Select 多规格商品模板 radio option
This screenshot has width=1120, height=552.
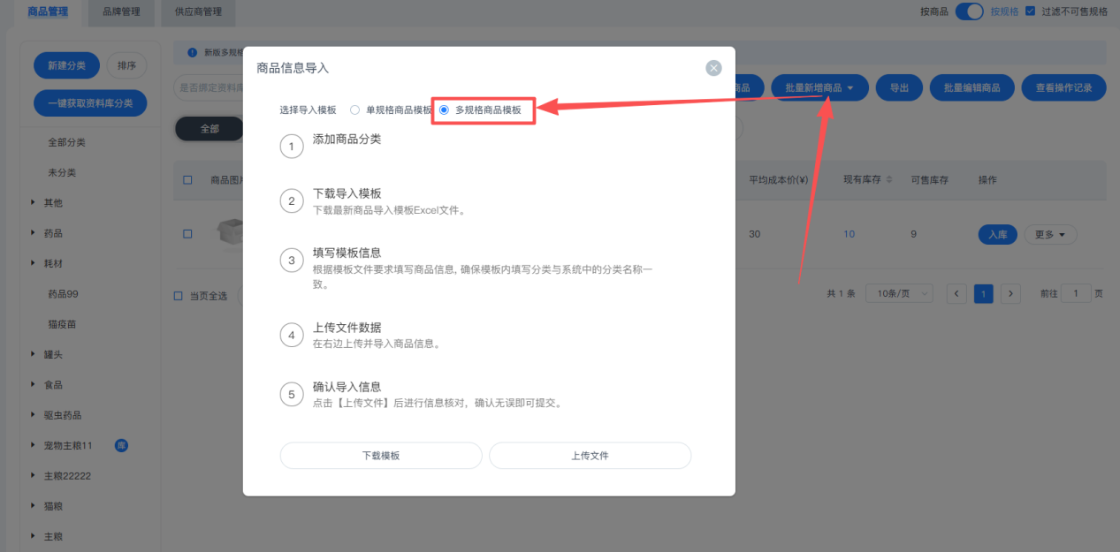(445, 110)
